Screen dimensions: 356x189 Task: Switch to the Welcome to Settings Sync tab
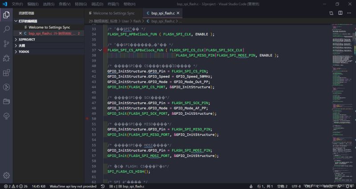coord(113,13)
